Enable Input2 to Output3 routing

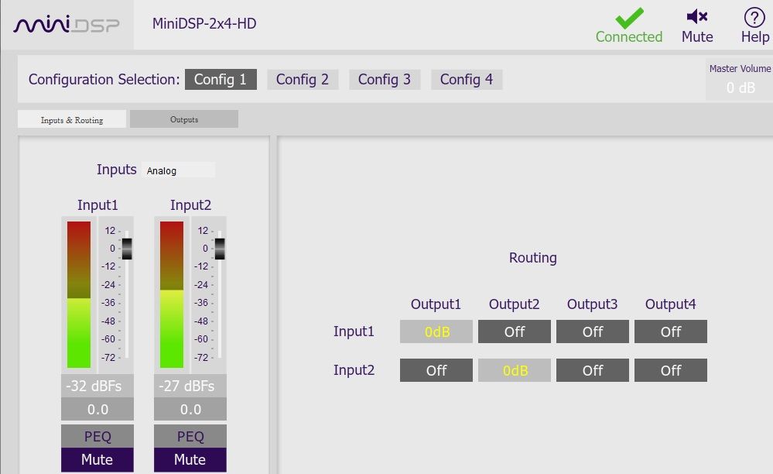(x=593, y=370)
